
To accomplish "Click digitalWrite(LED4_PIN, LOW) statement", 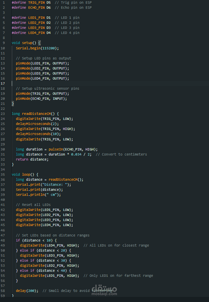I will (44, 225).
